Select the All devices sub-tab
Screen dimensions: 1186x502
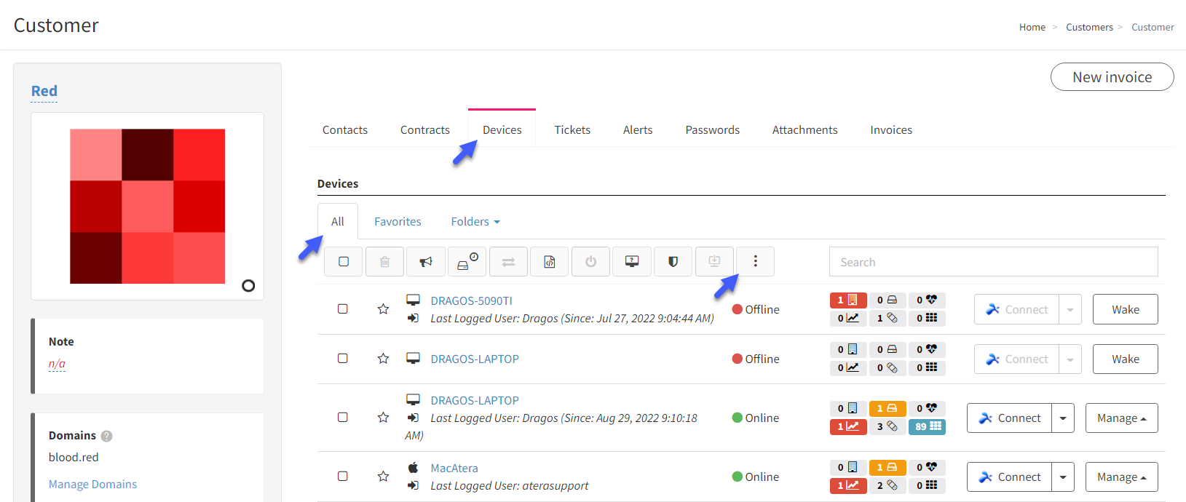point(338,222)
